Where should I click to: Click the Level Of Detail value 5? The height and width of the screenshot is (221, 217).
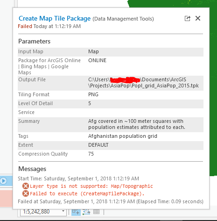pyautogui.click(x=90, y=103)
